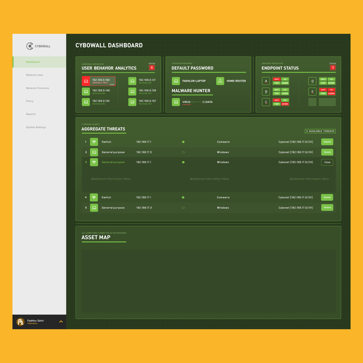Click the hollow status dot in threat row 5

coord(183,208)
